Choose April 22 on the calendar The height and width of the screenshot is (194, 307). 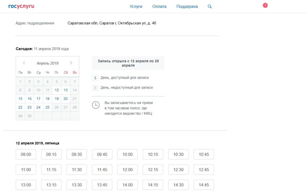(x=20, y=107)
